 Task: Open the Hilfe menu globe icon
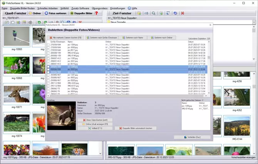(129, 8)
